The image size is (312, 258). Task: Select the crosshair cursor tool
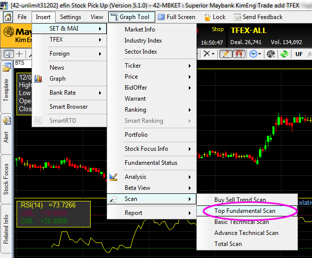coord(19,54)
